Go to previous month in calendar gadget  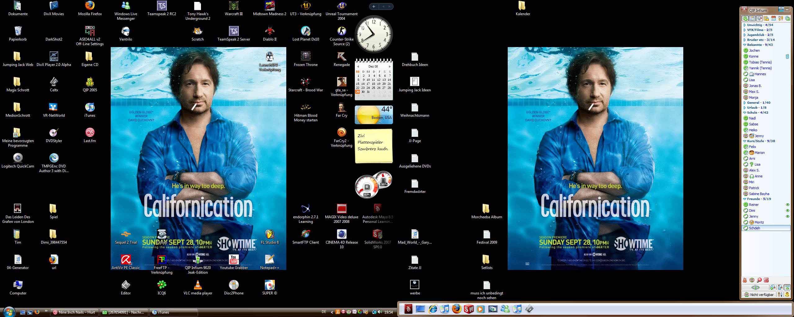point(358,67)
